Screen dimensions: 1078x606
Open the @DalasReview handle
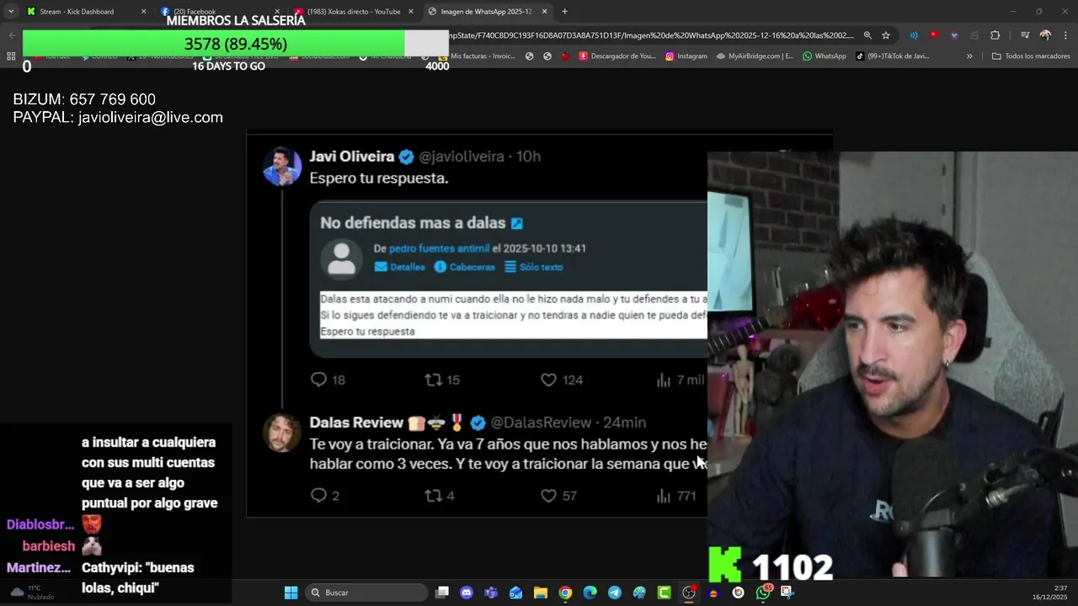click(x=542, y=423)
